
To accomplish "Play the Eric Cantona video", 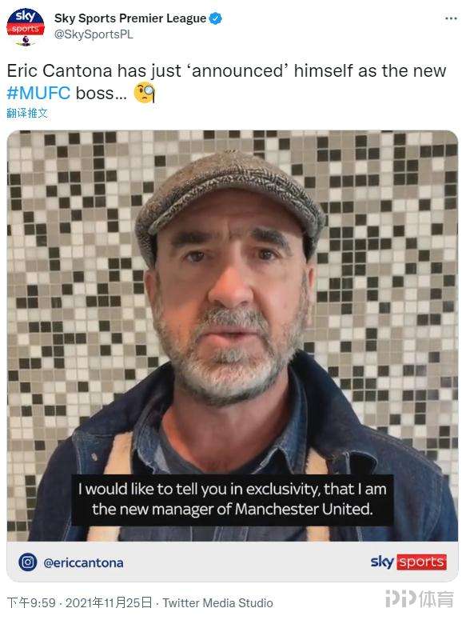I will coord(233,335).
